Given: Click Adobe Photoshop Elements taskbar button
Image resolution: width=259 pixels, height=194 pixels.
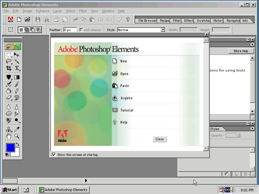Looking at the screenshot, I should pyautogui.click(x=64, y=190).
